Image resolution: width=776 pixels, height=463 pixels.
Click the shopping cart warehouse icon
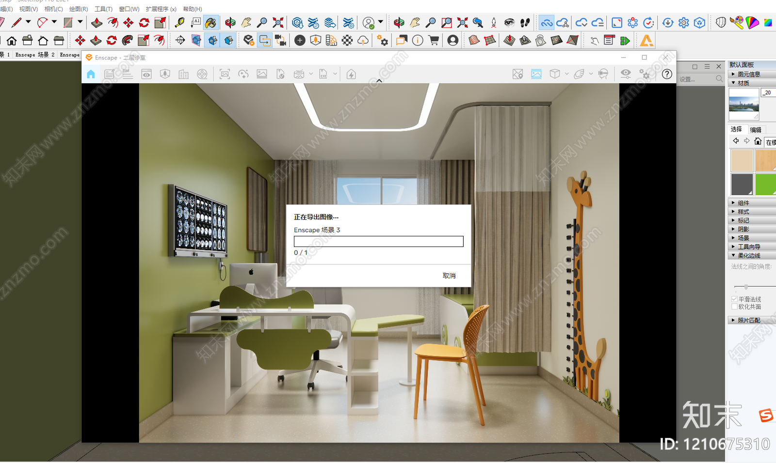tap(434, 41)
